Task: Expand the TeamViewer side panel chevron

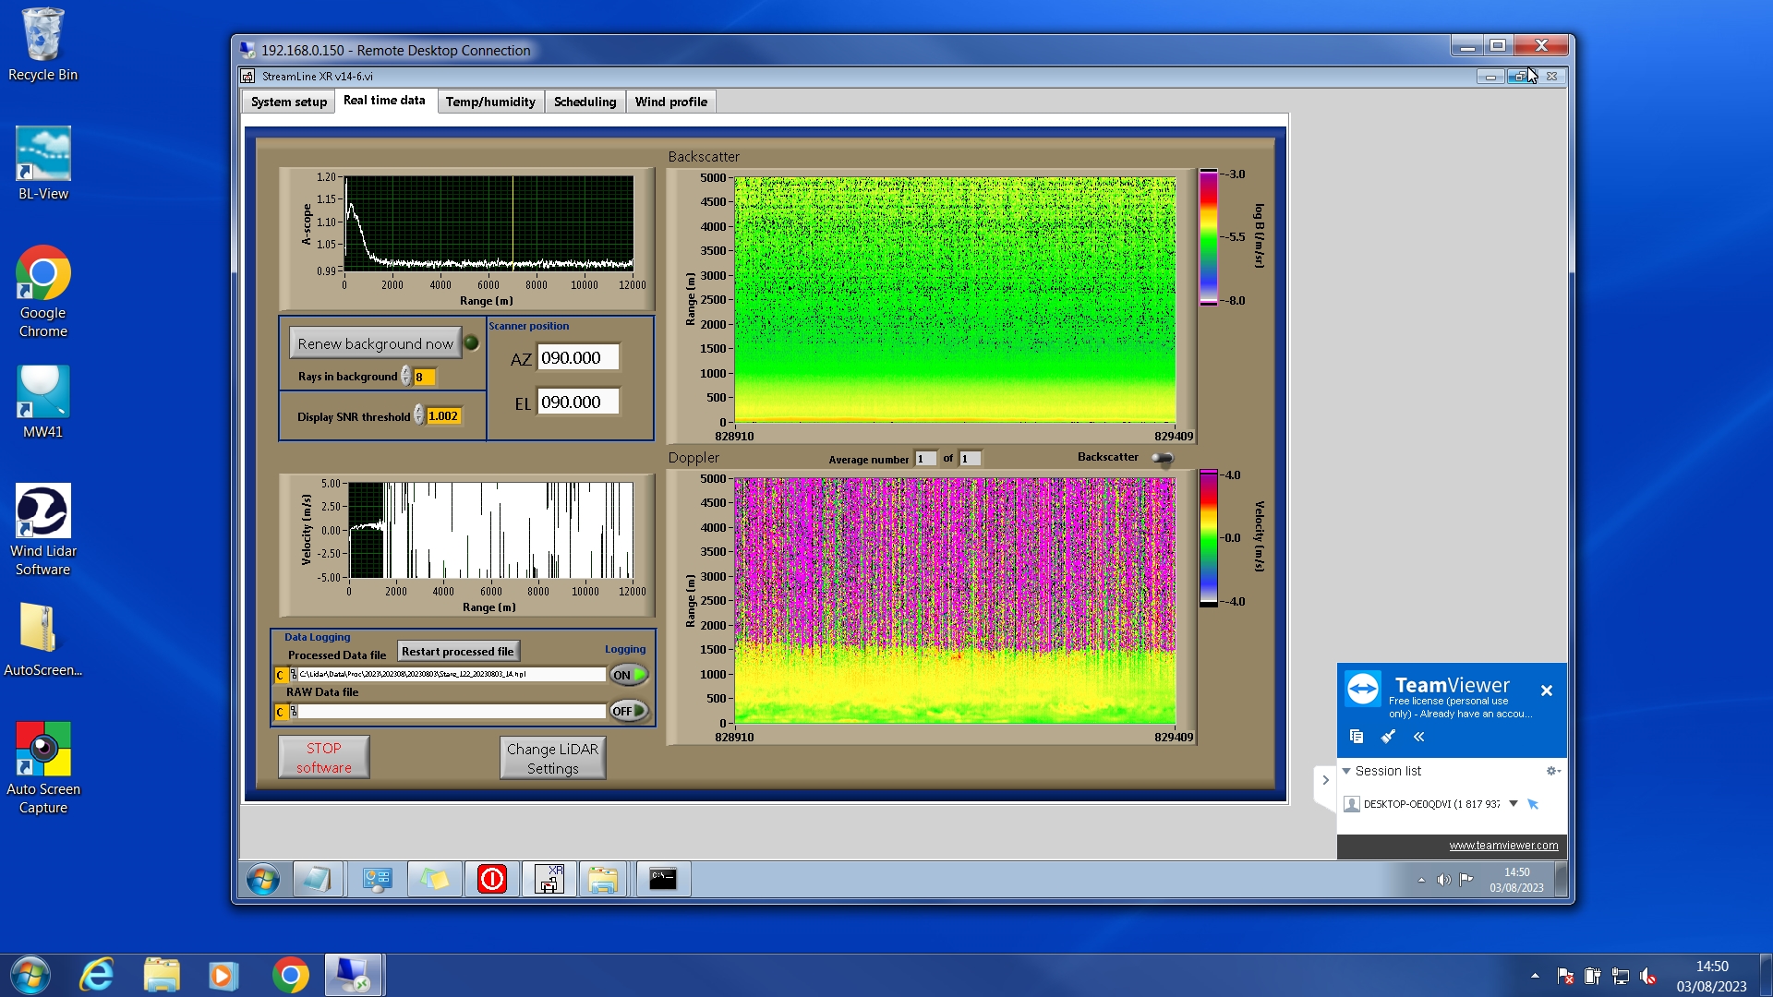Action: pos(1325,780)
